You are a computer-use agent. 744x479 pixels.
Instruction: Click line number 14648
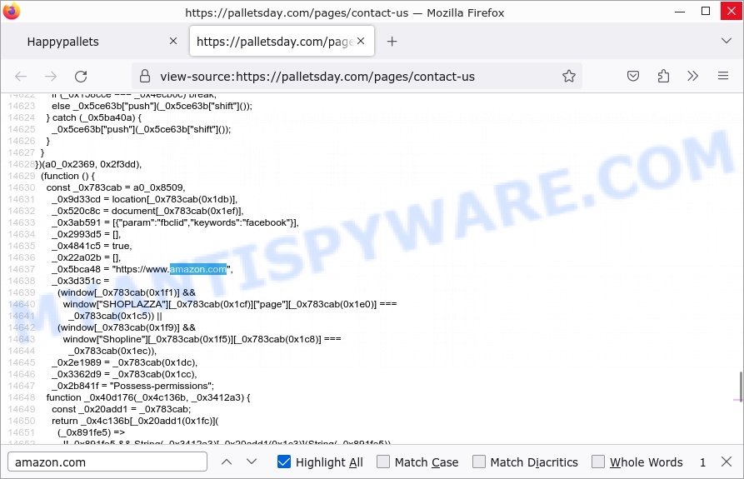pyautogui.click(x=22, y=398)
